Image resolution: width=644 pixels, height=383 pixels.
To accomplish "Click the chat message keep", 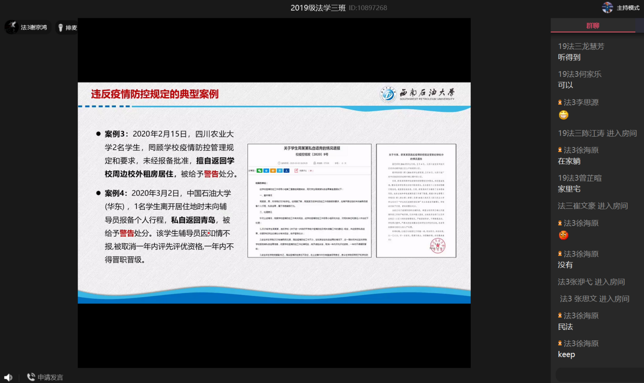I will (x=566, y=355).
